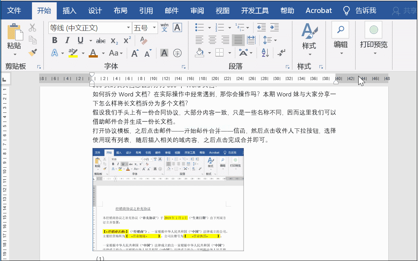418x261 pixels.
Task: Apply text effects with outlined A
Action: 54,53
